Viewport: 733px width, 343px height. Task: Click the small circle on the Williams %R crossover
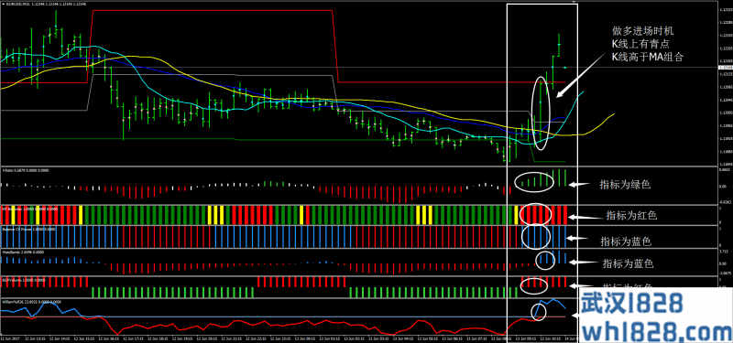(539, 312)
